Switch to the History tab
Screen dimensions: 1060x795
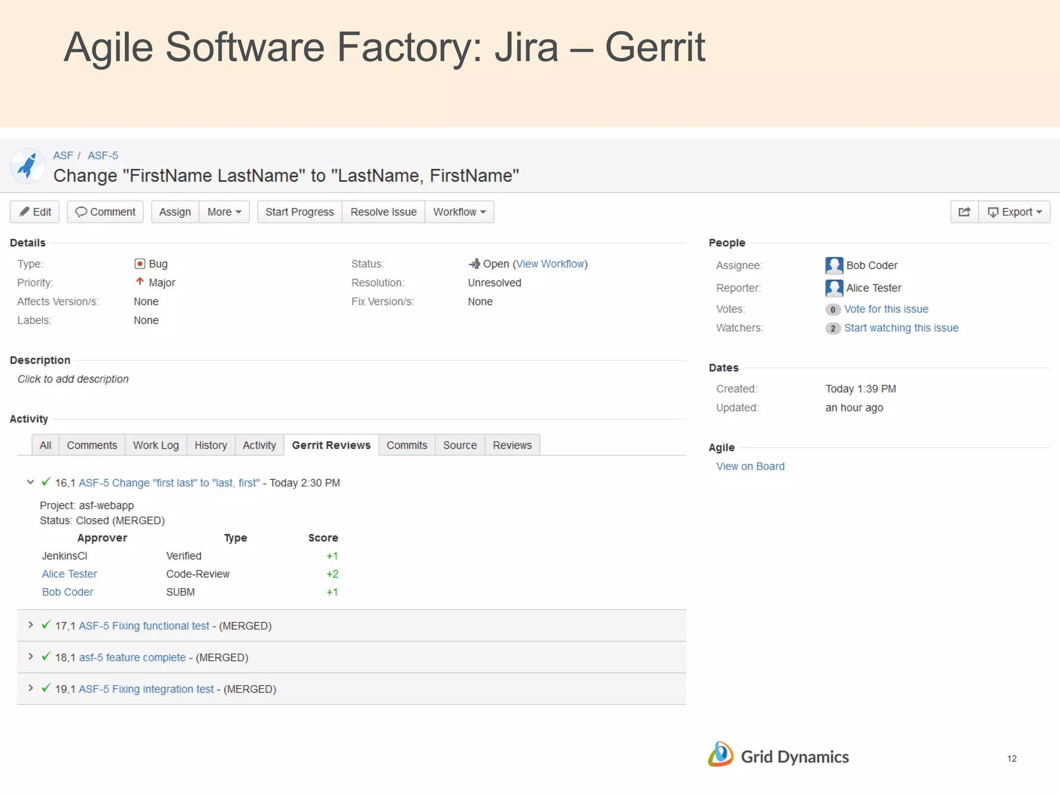click(x=211, y=445)
